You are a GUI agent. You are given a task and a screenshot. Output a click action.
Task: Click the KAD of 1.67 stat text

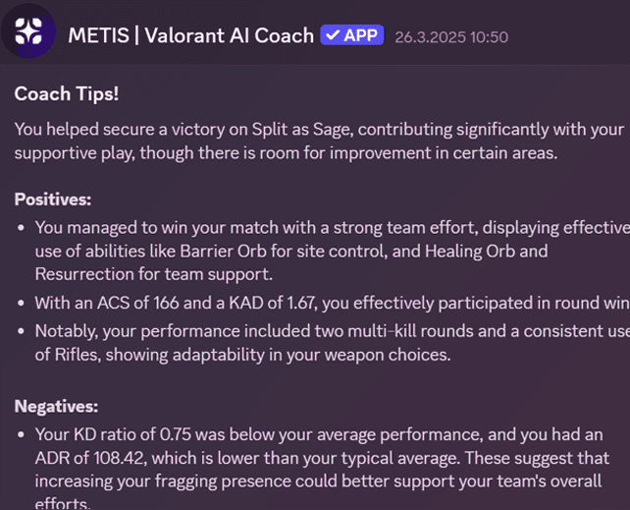tap(272, 303)
